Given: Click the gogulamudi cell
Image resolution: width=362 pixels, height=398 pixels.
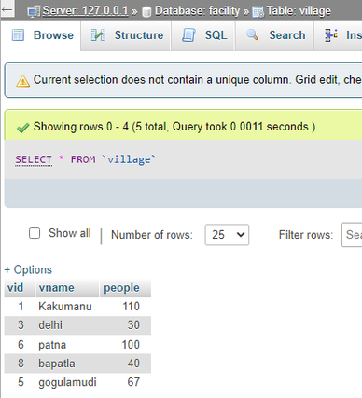Looking at the screenshot, I should 67,383.
